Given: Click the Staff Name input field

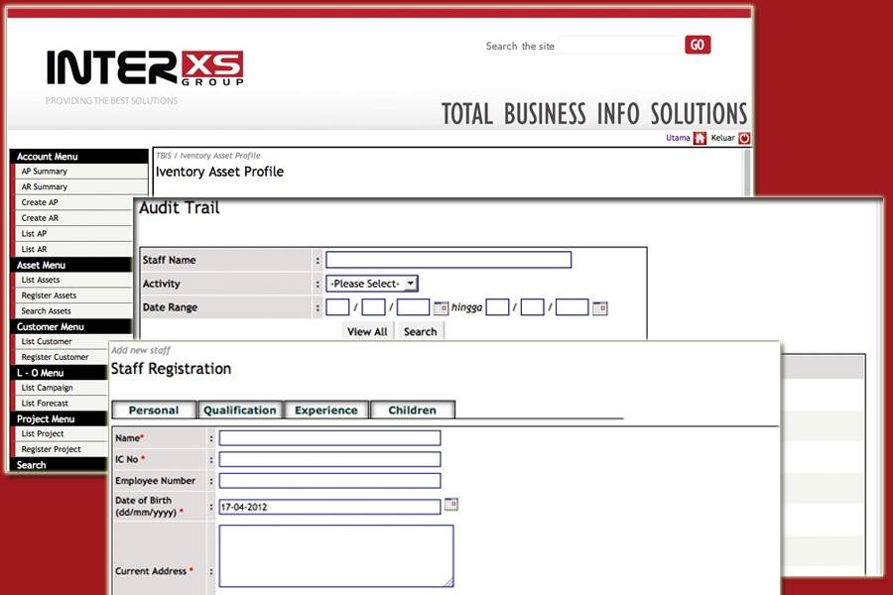Looking at the screenshot, I should click(446, 259).
